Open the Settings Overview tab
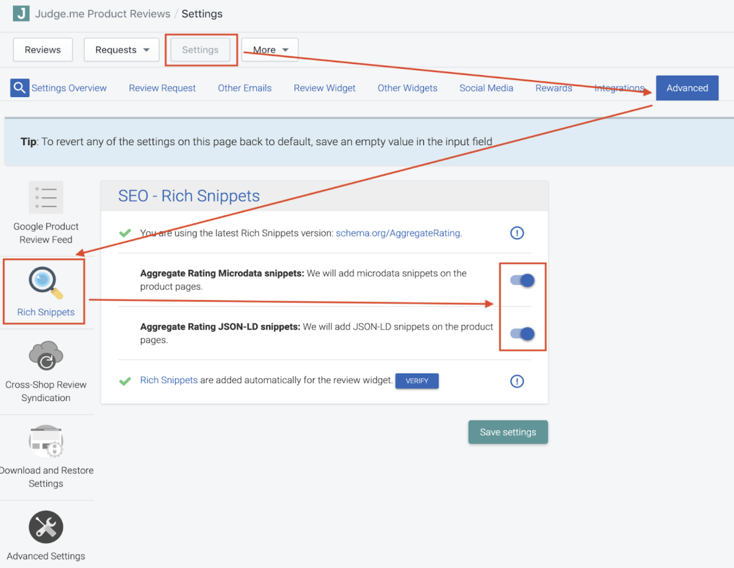 coord(69,88)
